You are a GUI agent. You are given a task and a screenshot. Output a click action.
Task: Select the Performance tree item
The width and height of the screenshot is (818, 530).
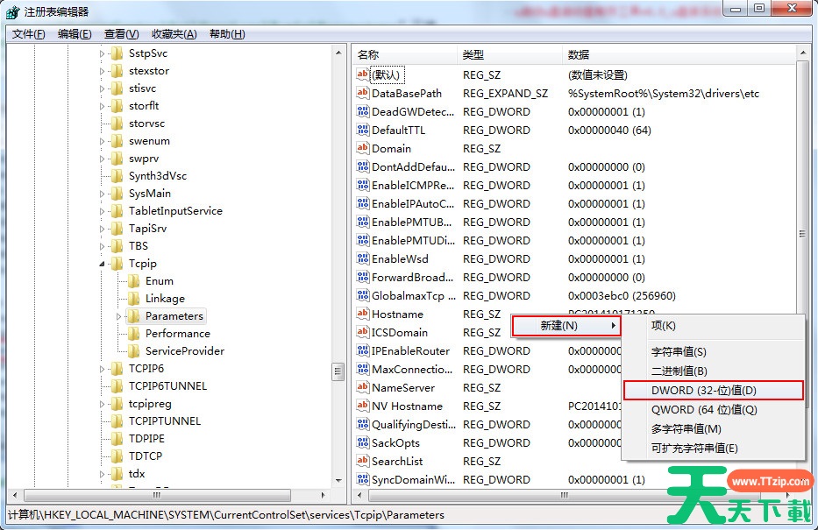177,334
